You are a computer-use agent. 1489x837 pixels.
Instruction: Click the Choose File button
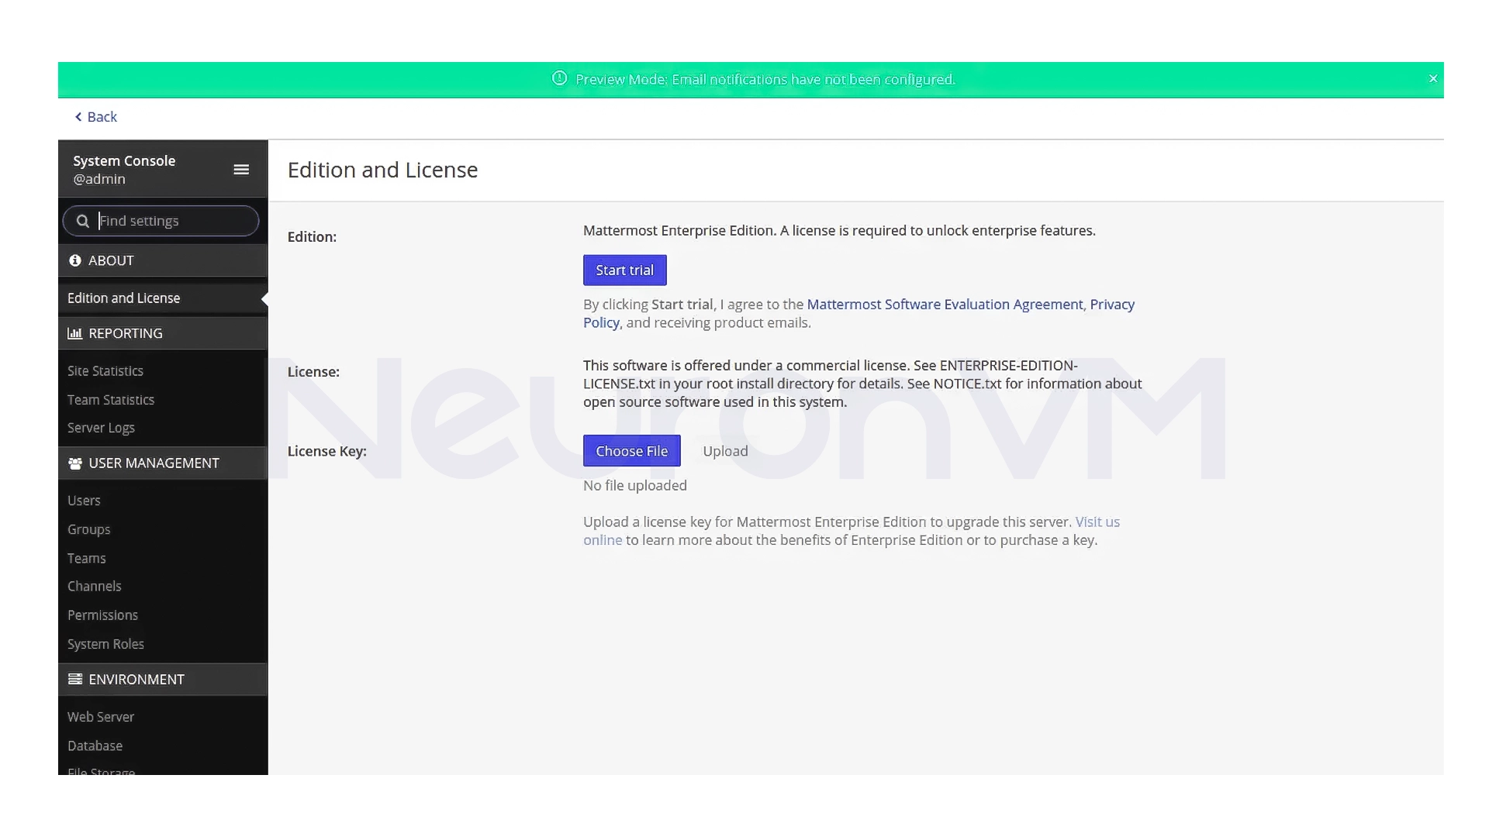pyautogui.click(x=631, y=450)
